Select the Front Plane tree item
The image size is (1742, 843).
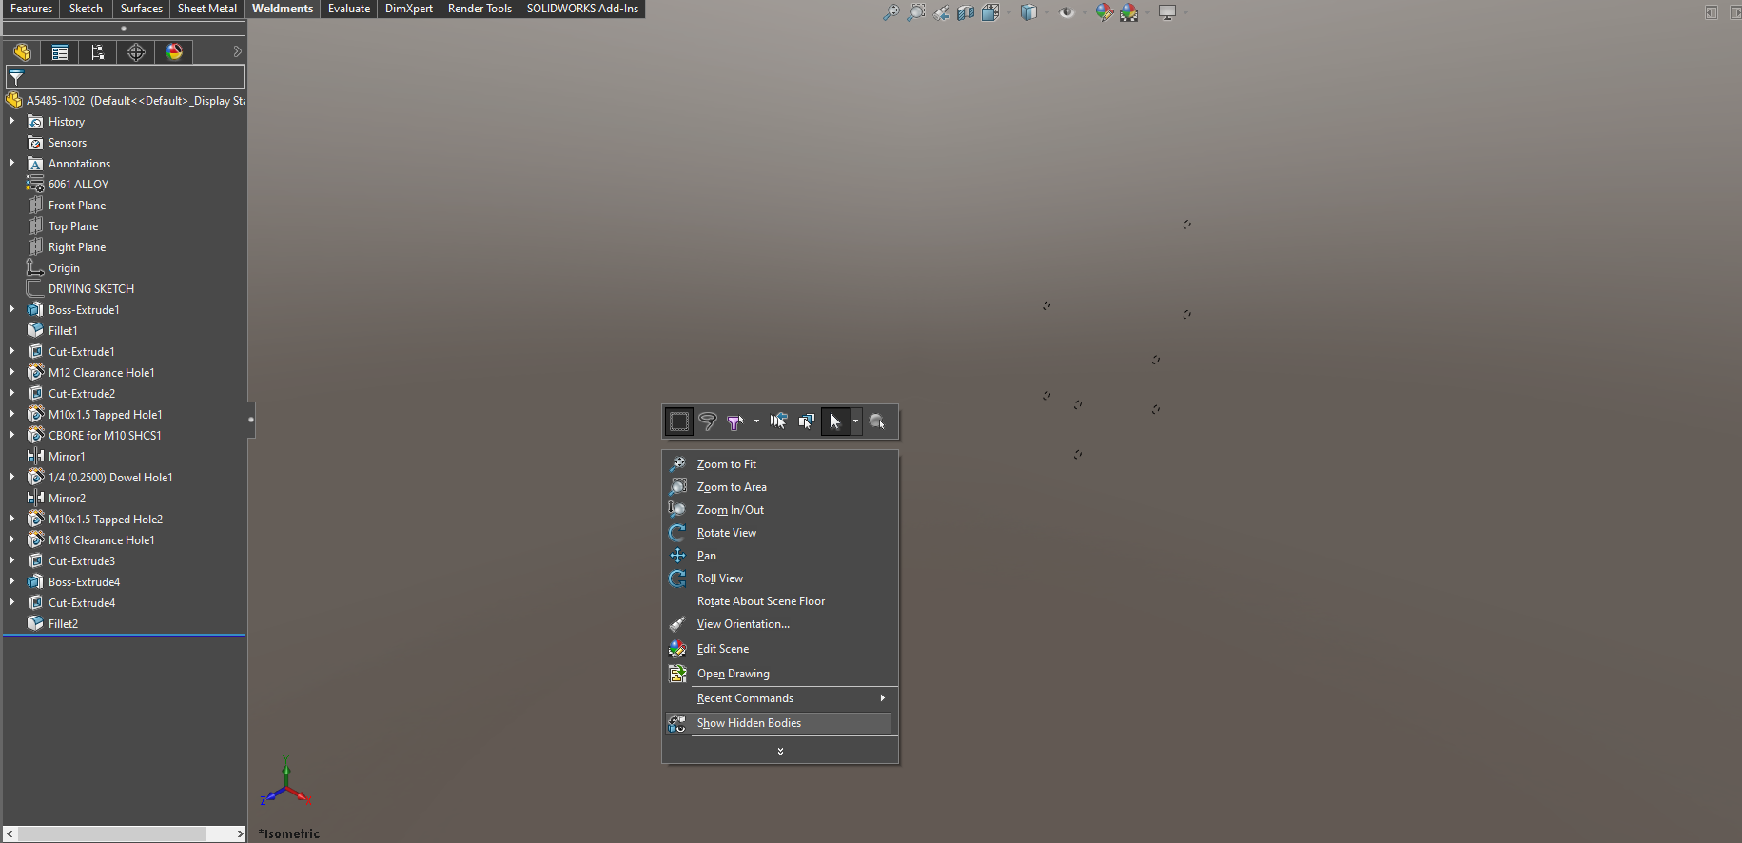(x=77, y=205)
